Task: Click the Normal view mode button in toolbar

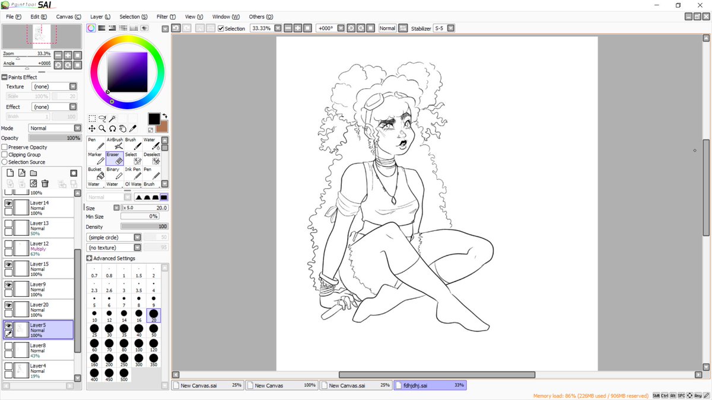Action: (387, 28)
